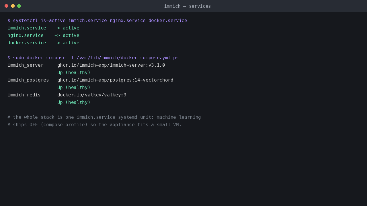
Task: Click "Up (healthy)" under immich_postgres
Action: pyautogui.click(x=74, y=88)
